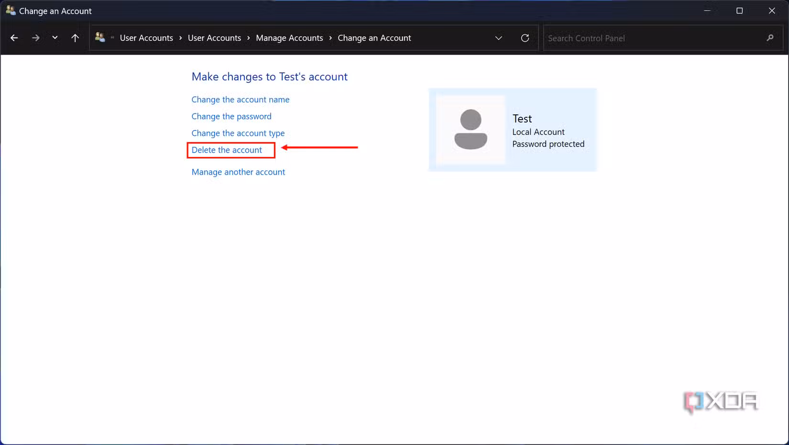Open Change the account name
789x445 pixels.
pos(240,100)
